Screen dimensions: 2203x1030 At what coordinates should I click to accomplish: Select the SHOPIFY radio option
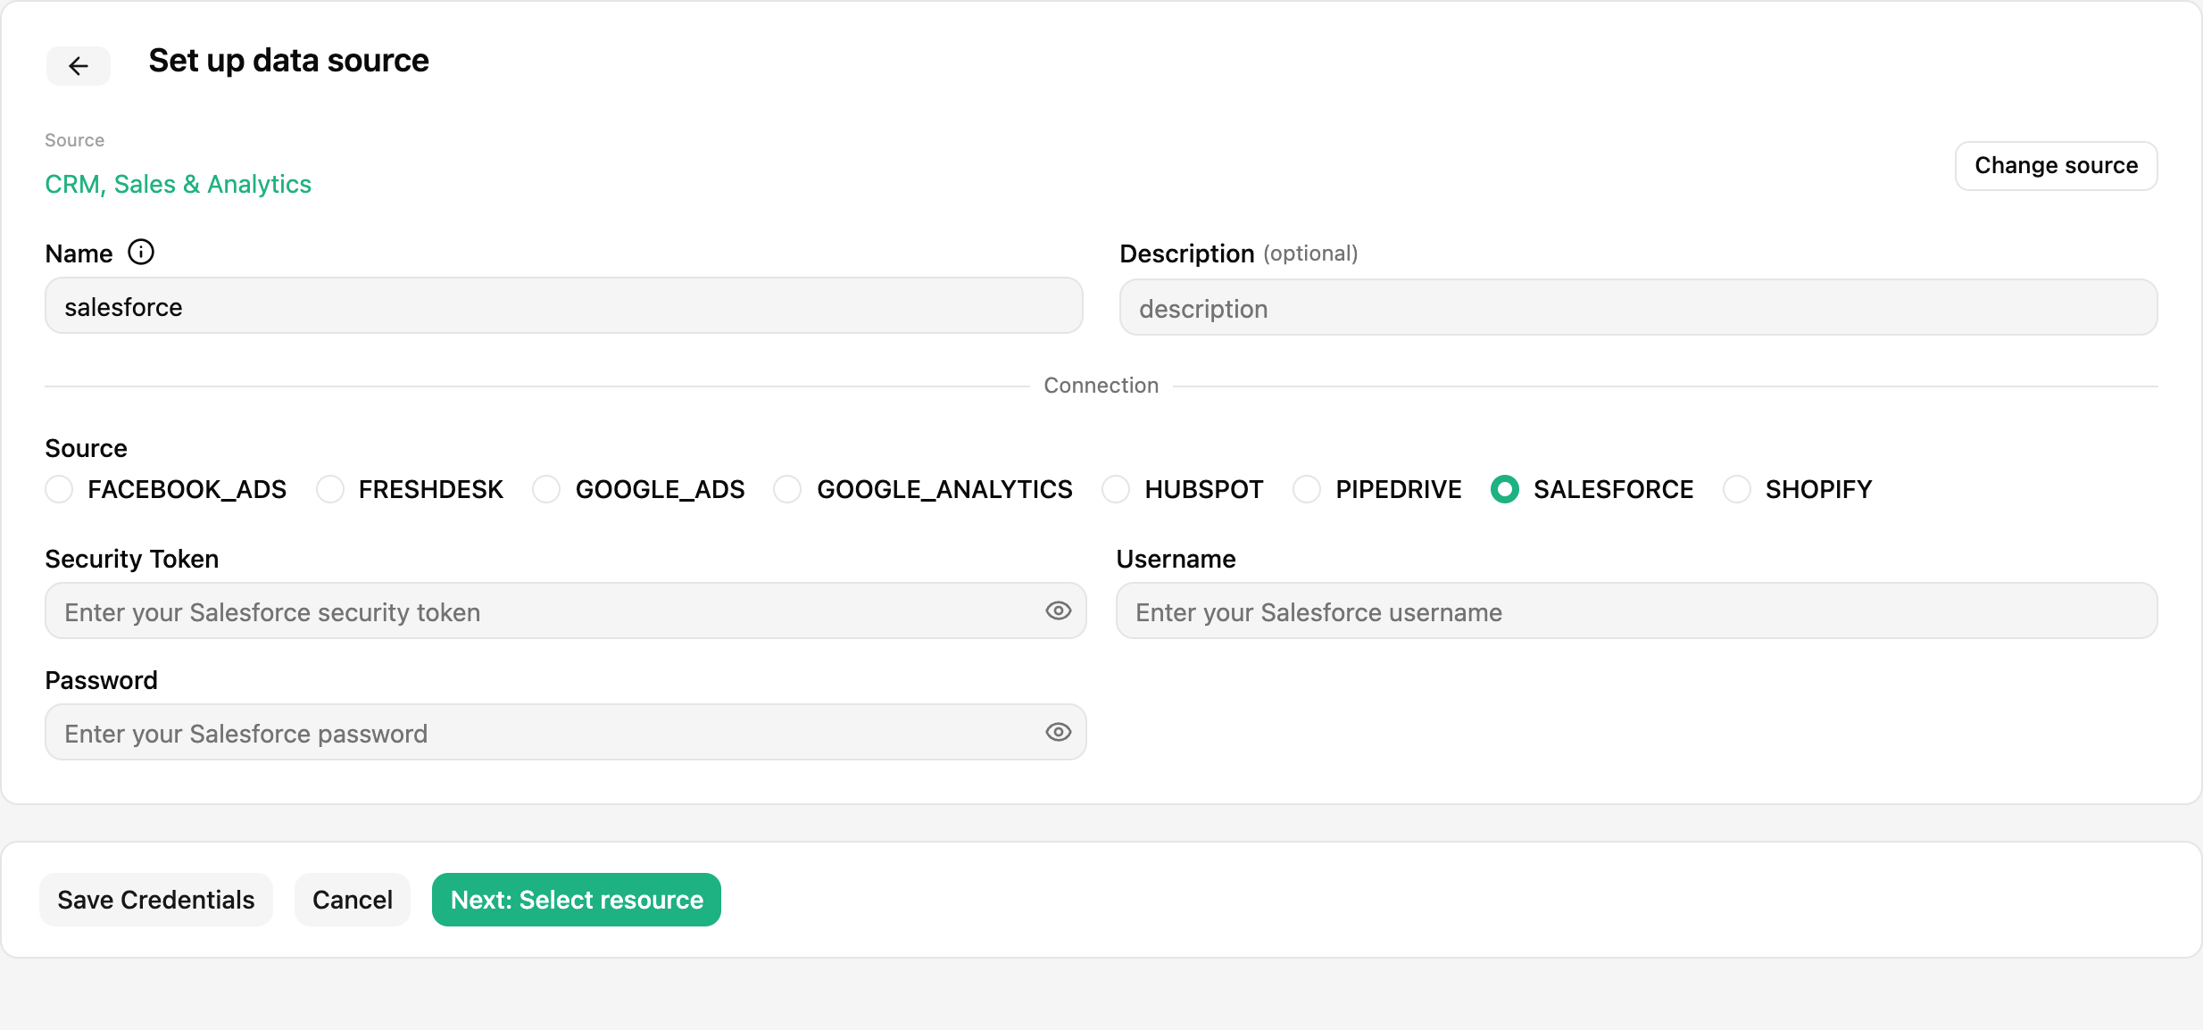1737,489
